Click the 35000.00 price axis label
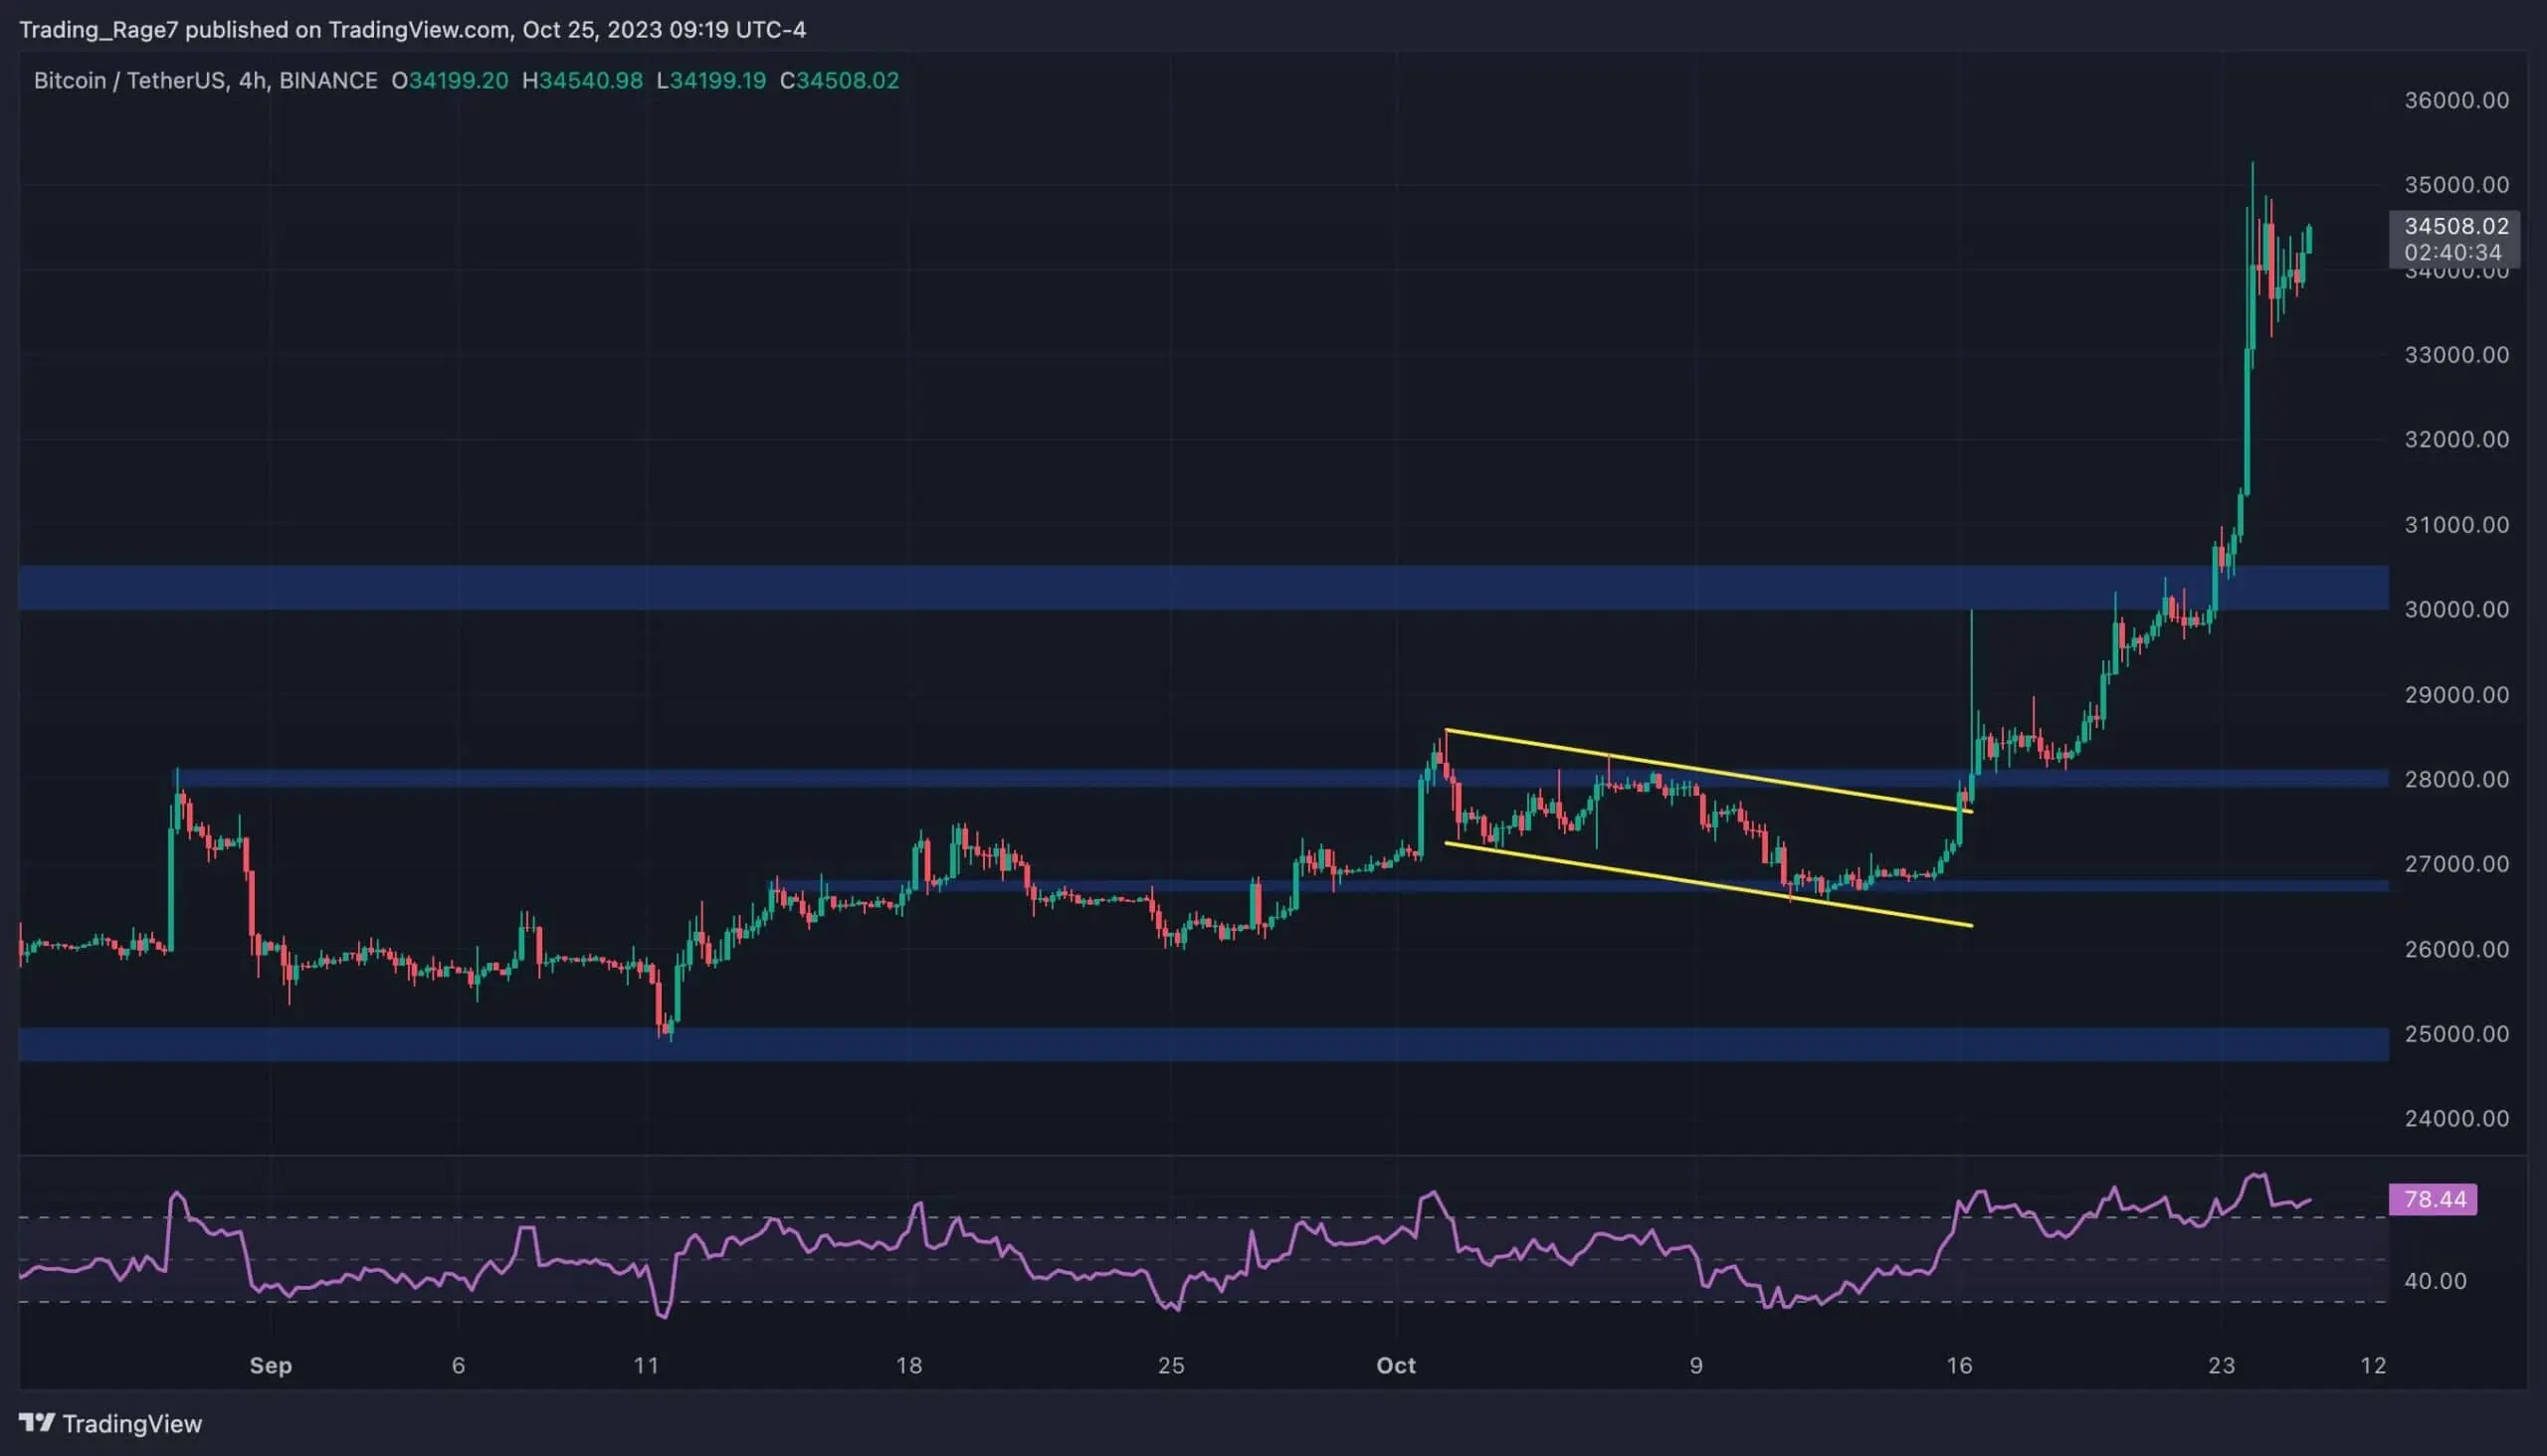Viewport: 2547px width, 1456px height. point(2455,185)
